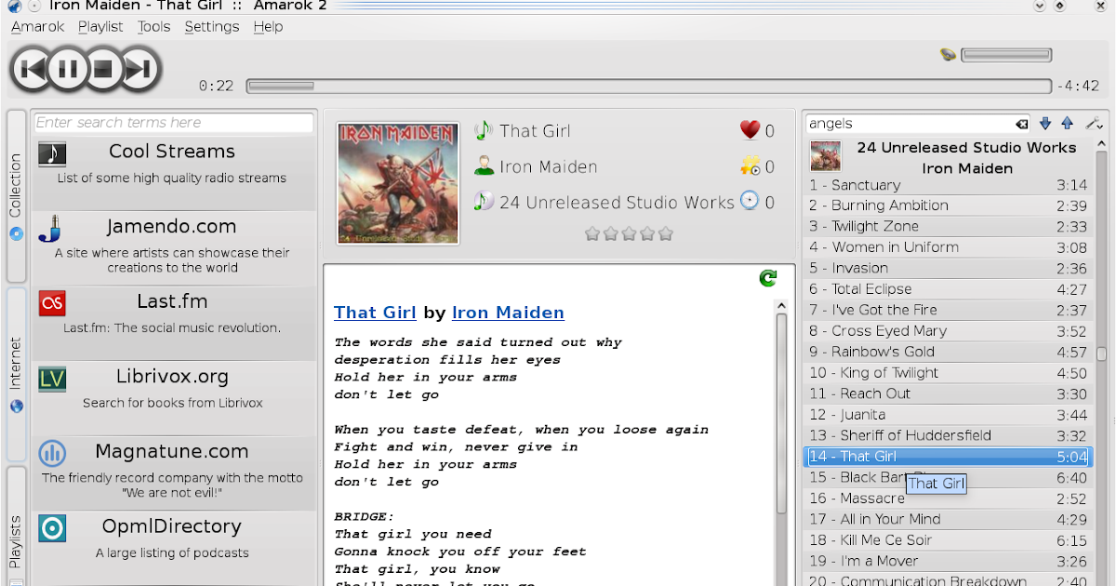Clear the angels search with the backspace icon
The height and width of the screenshot is (586, 1116).
point(1021,123)
